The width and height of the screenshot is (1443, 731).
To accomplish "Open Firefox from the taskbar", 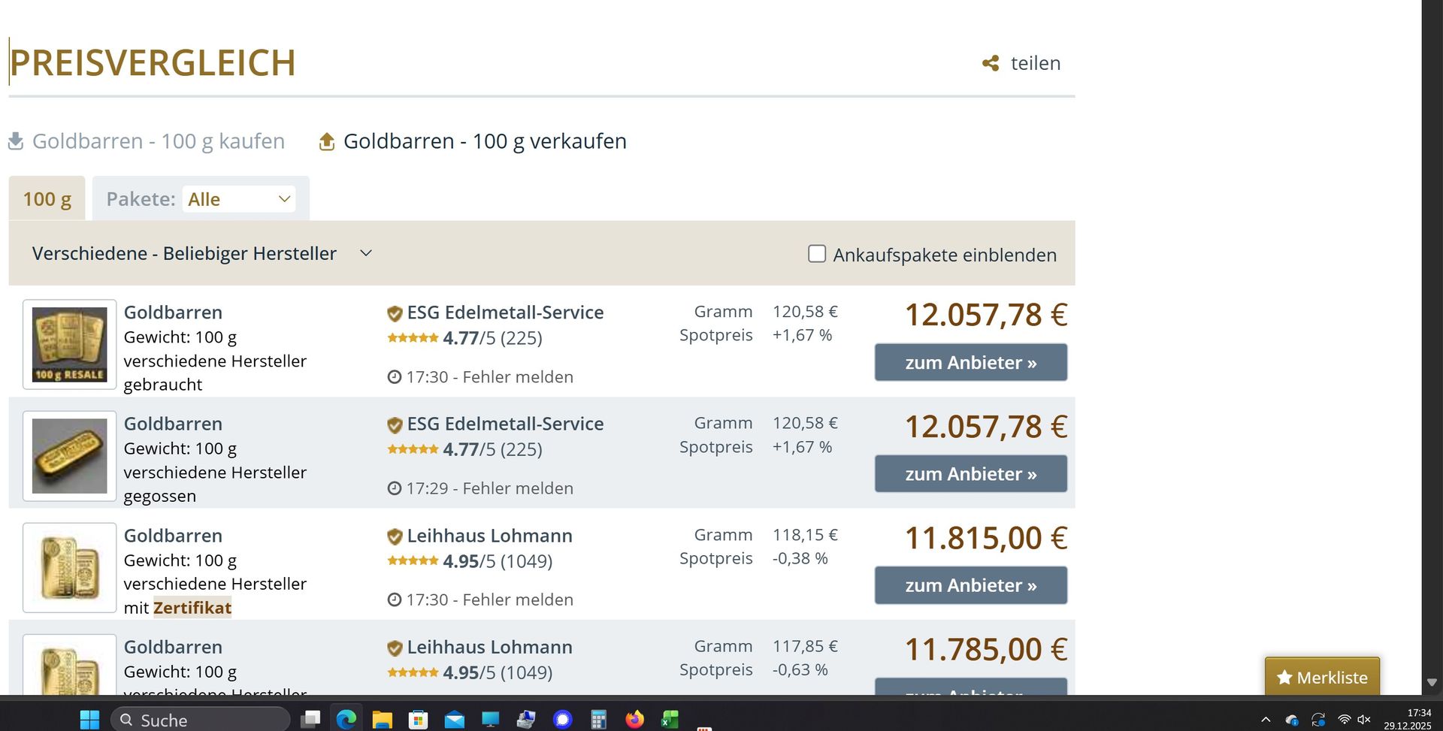I will click(x=635, y=720).
